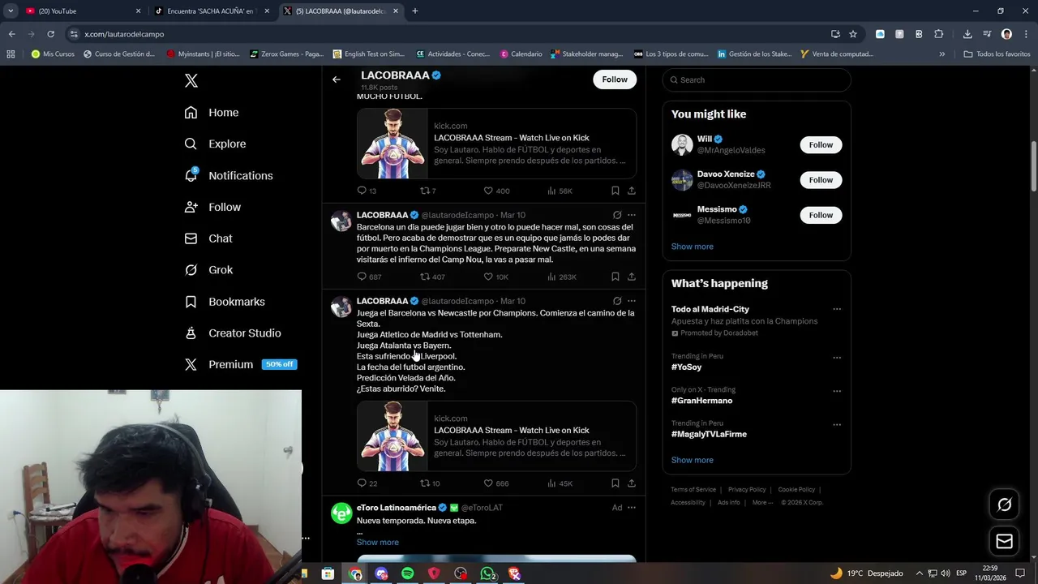
Task: Open more options for #GranHermano trend
Action: pos(837,391)
